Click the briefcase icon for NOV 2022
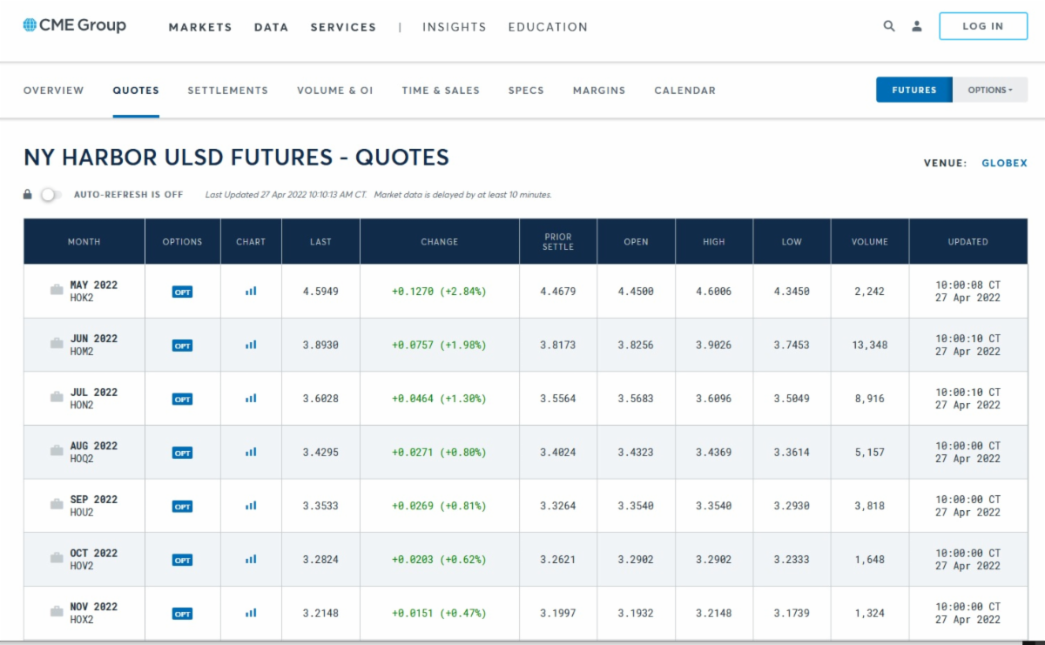The image size is (1045, 645). 57,612
